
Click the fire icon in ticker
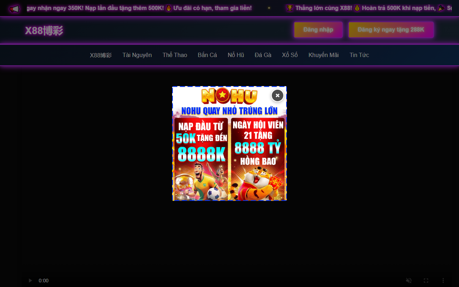[x=169, y=8]
